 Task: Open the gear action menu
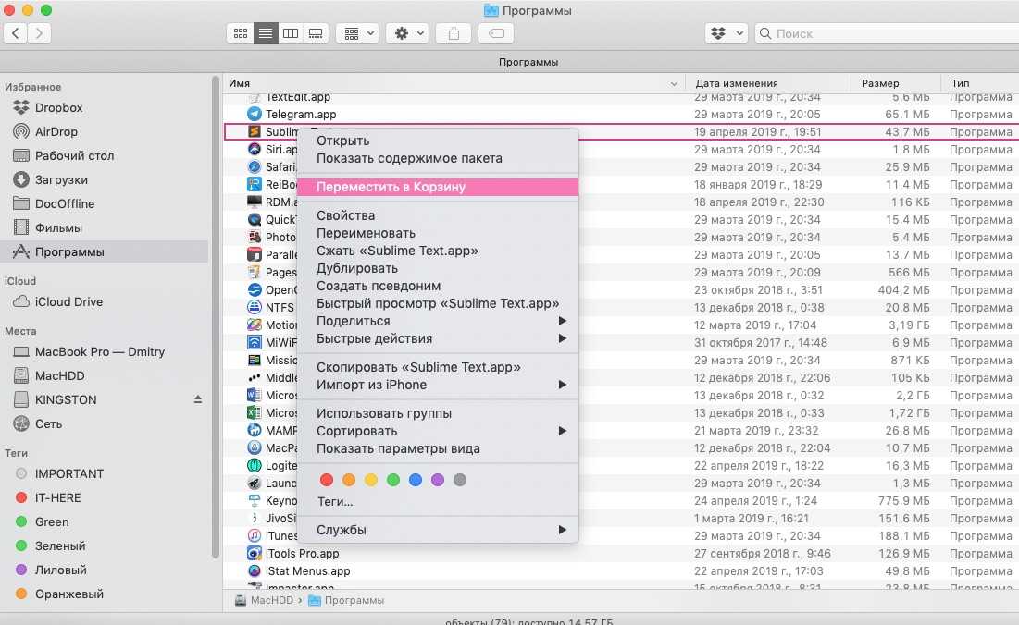407,33
